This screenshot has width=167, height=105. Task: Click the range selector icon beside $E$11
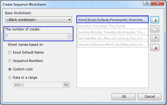(66, 85)
